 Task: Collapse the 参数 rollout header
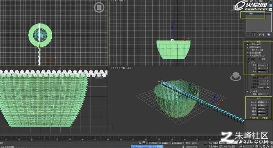click(259, 98)
